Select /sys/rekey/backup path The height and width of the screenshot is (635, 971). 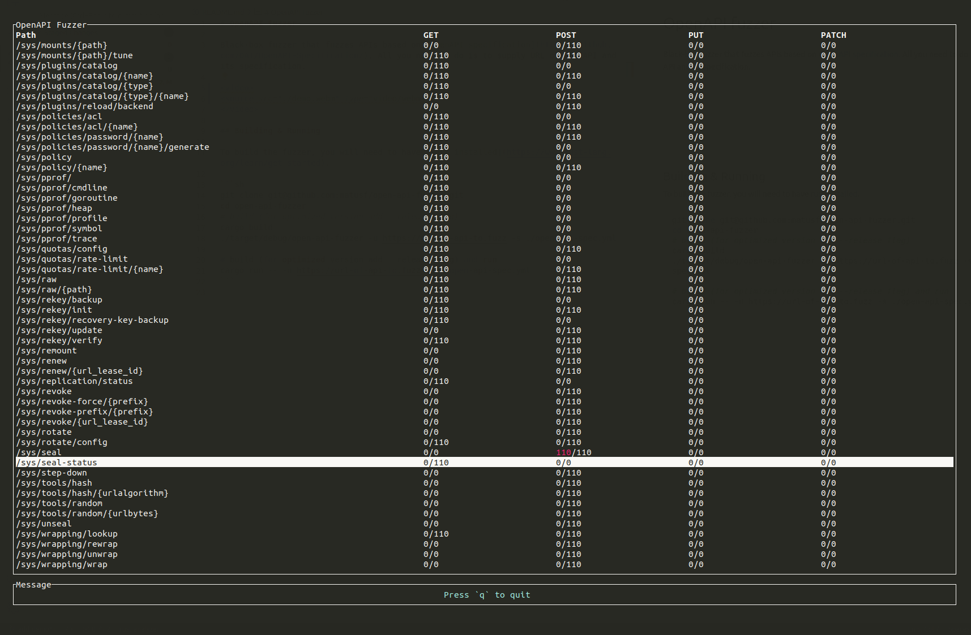point(59,300)
